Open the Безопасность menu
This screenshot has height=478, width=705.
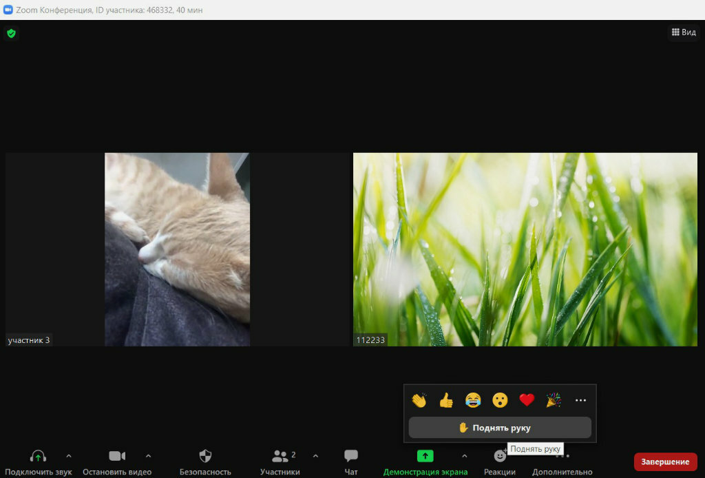click(205, 461)
